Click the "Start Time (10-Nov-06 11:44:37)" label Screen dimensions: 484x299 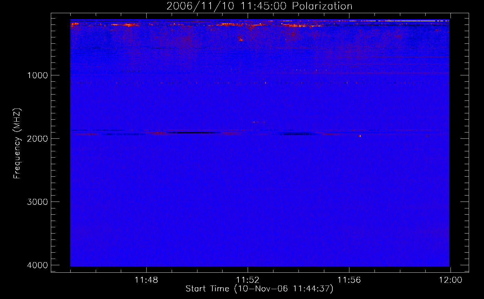click(259, 289)
